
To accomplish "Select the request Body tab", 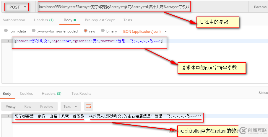I will (x=70, y=20).
